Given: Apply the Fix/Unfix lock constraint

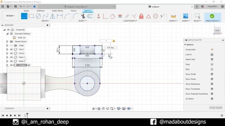Looking at the screenshot, I should click(141, 16).
